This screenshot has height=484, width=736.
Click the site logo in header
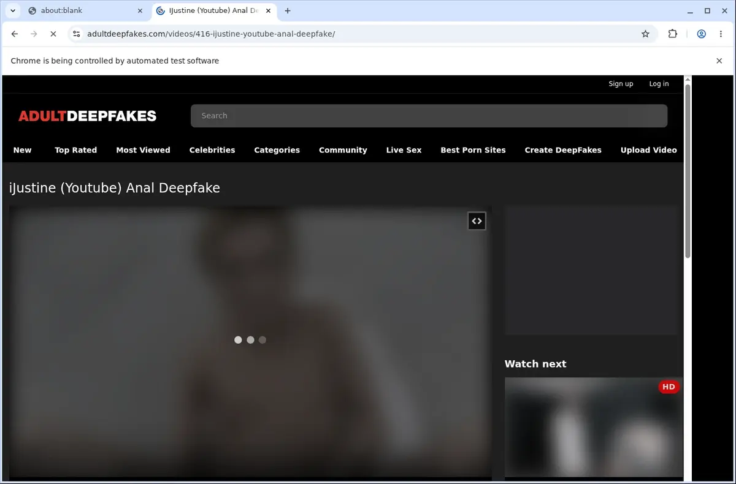87,116
